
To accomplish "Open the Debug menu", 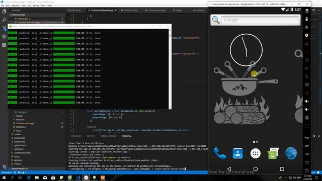I will point(36,6).
